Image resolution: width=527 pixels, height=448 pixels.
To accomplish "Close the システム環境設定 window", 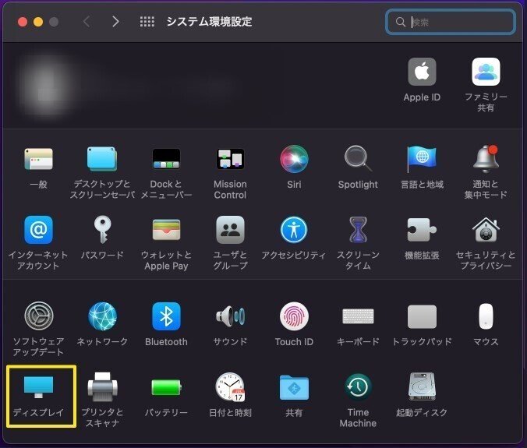I will [23, 22].
